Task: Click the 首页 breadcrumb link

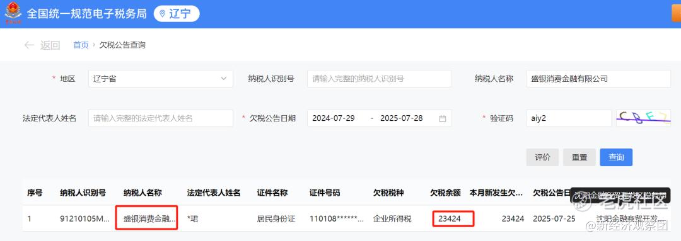Action: (81, 45)
